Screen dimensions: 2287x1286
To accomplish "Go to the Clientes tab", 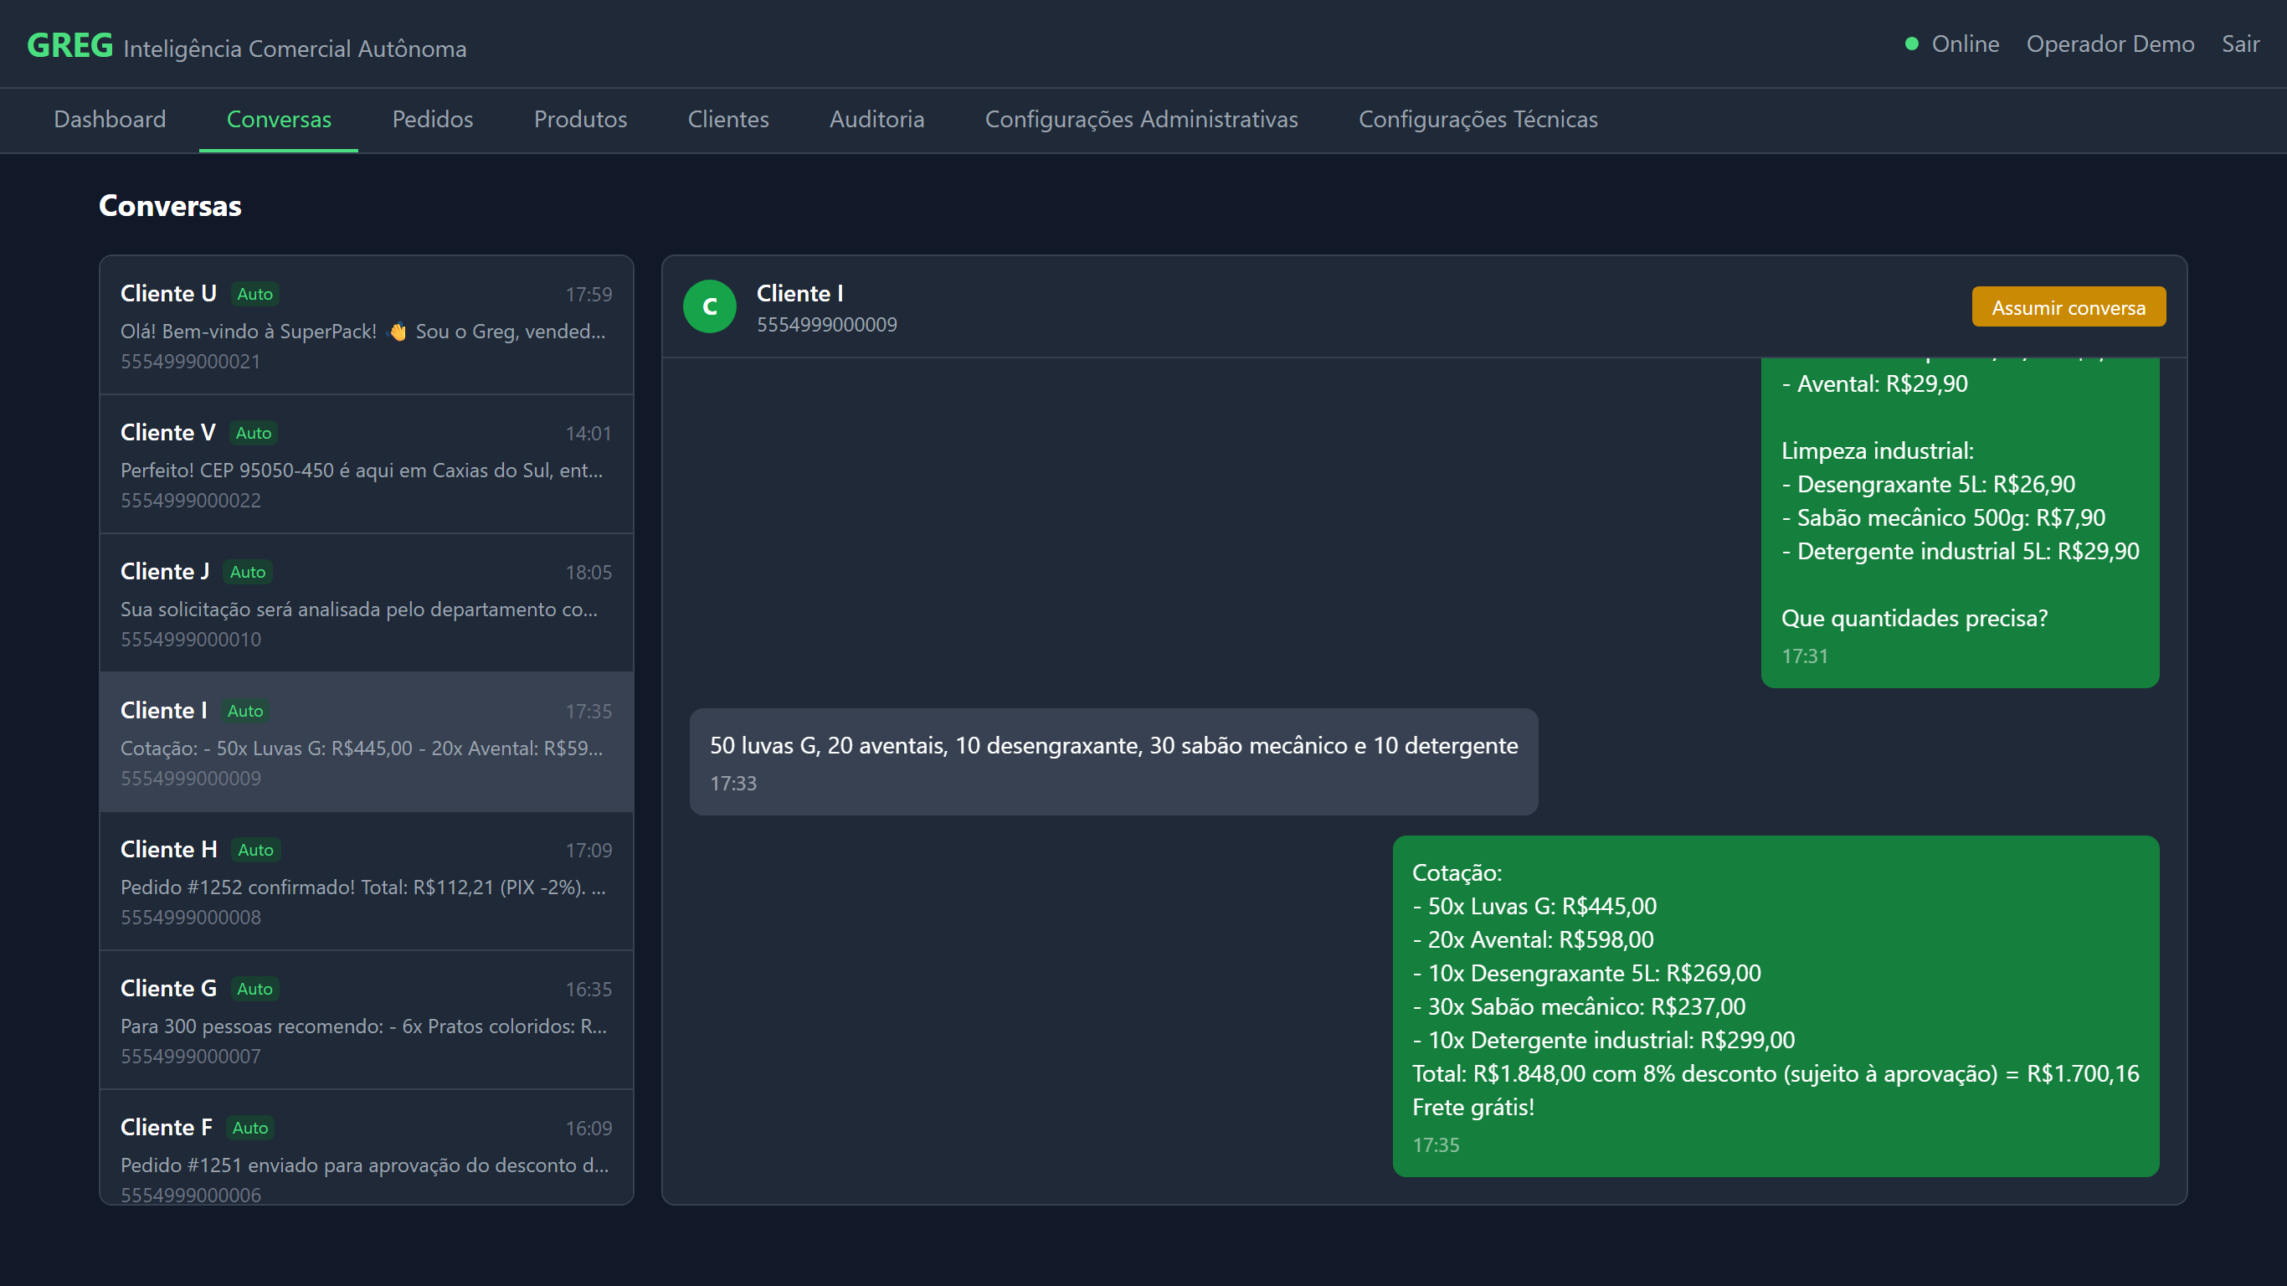I will point(728,119).
